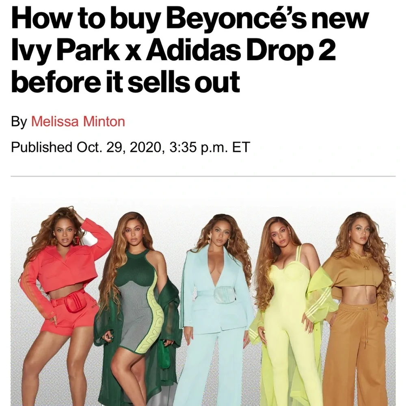Open the Melissa Minton author link
The height and width of the screenshot is (406, 406).
pyautogui.click(x=78, y=121)
